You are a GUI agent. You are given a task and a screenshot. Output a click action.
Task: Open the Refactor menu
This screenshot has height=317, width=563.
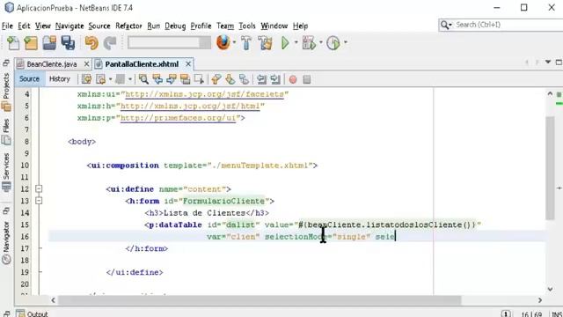click(x=128, y=26)
